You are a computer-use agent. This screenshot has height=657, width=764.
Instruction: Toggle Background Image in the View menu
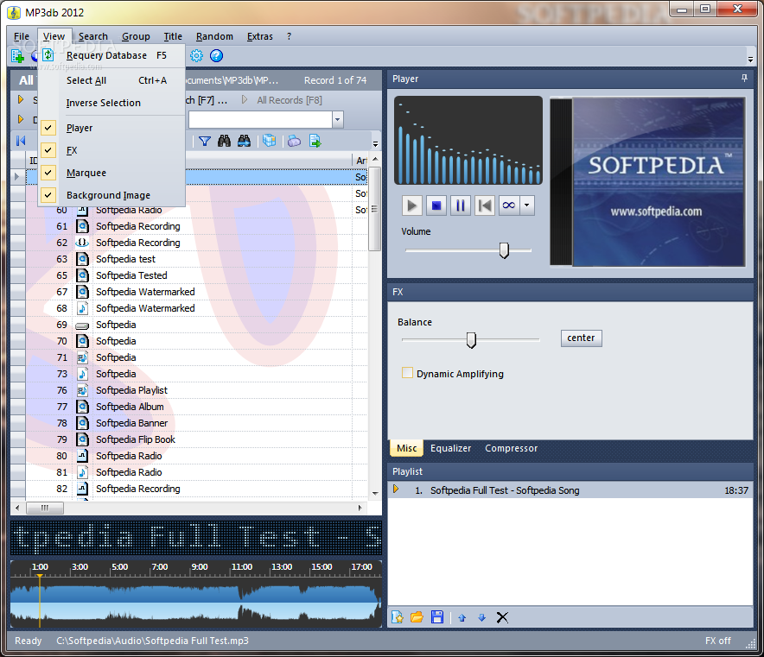coord(48,195)
